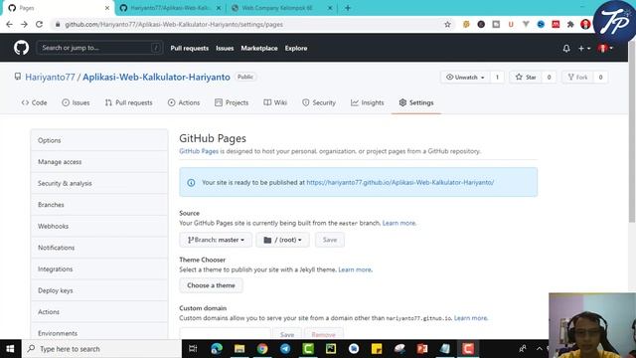Star the repository
The height and width of the screenshot is (358, 636).
(x=526, y=78)
